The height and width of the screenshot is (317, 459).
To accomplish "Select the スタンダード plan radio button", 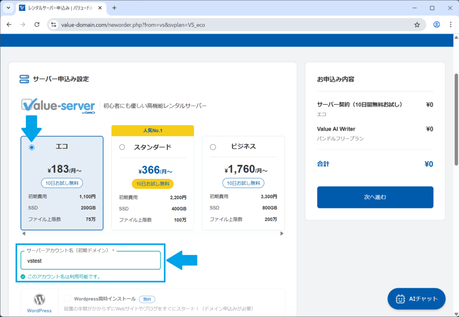I will 122,147.
